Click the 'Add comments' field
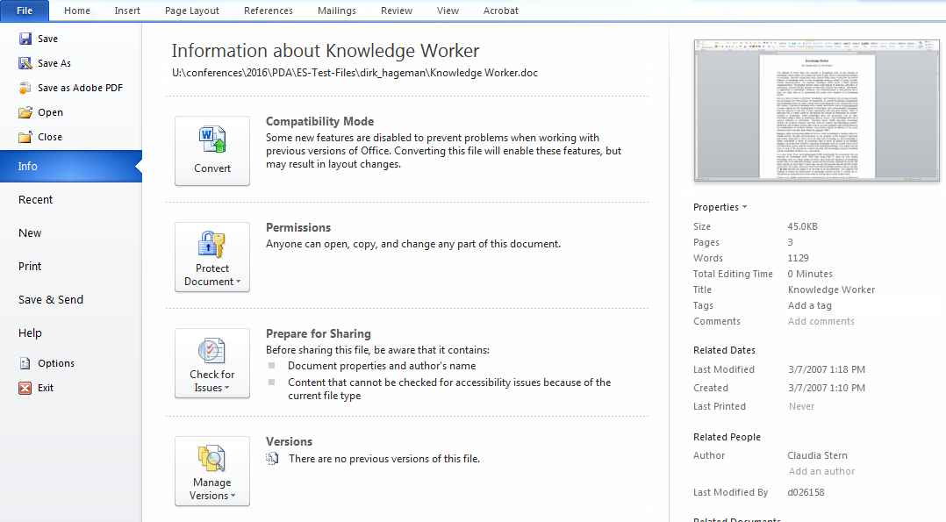This screenshot has width=946, height=522. pyautogui.click(x=821, y=321)
